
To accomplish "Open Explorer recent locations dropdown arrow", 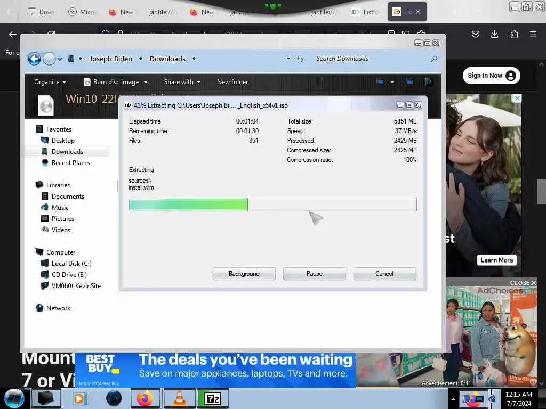I will point(60,59).
